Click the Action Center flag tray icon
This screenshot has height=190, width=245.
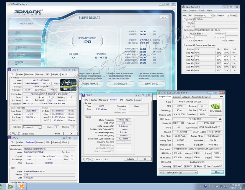click(x=217, y=187)
